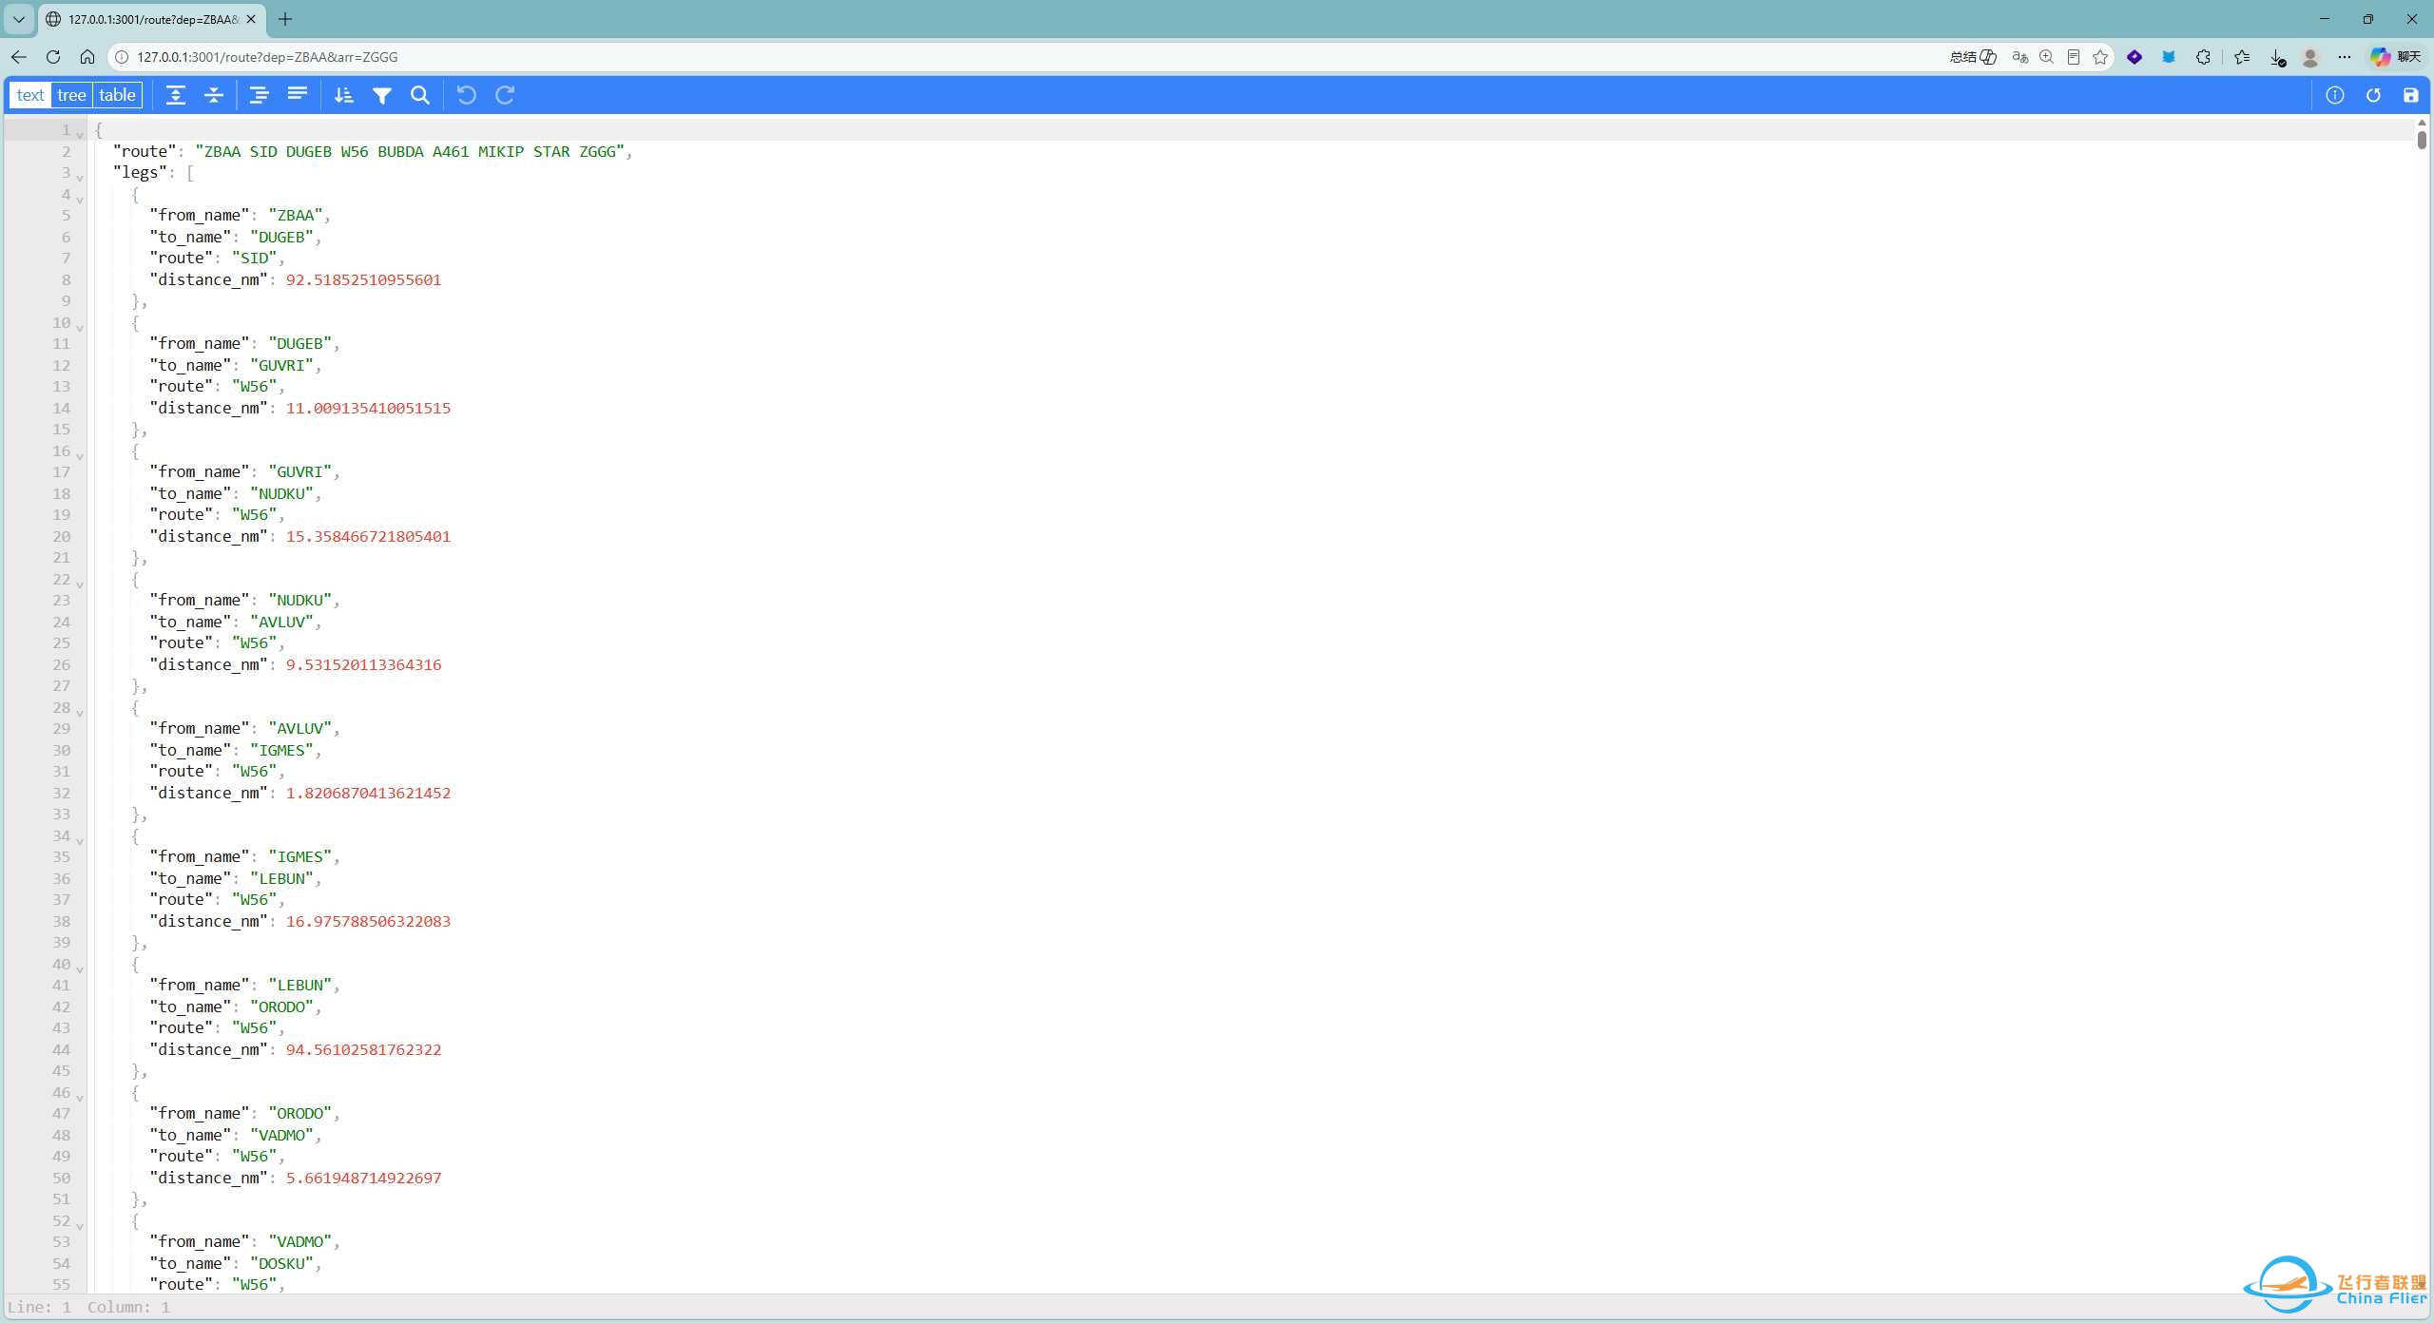Click distance value 92.51852510955601
2434x1323 pixels.
(363, 279)
